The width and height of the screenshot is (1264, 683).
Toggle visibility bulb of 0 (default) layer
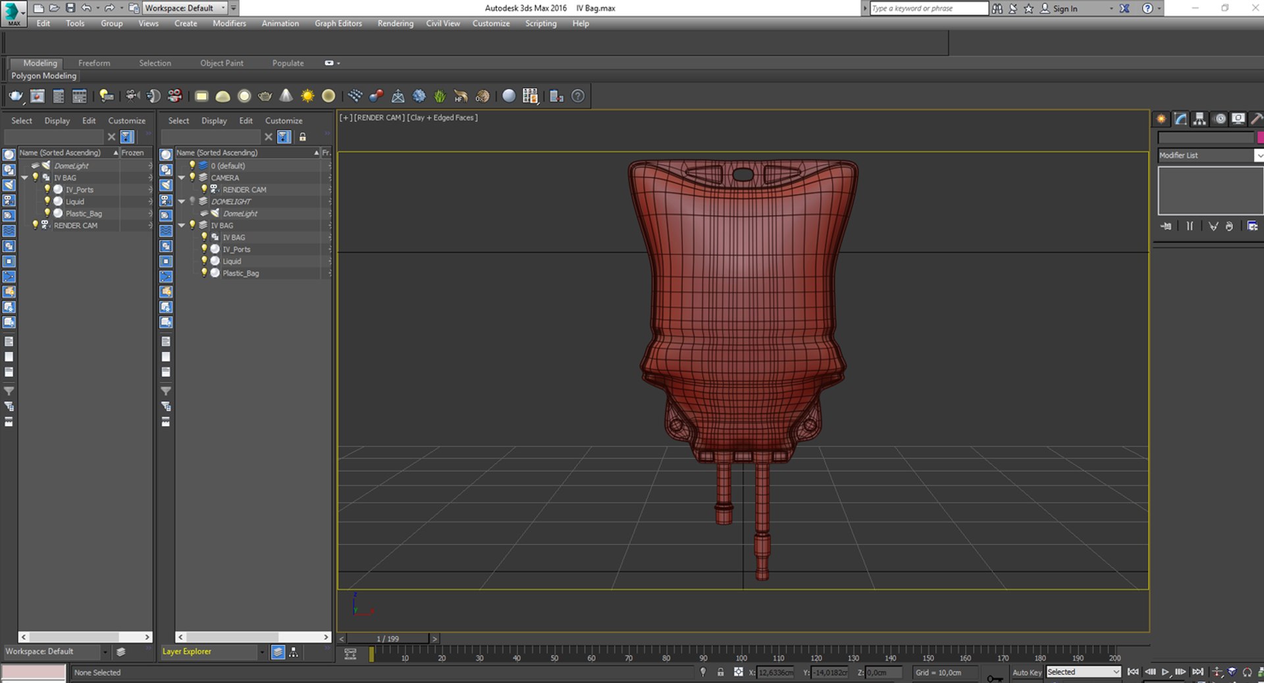pos(193,166)
